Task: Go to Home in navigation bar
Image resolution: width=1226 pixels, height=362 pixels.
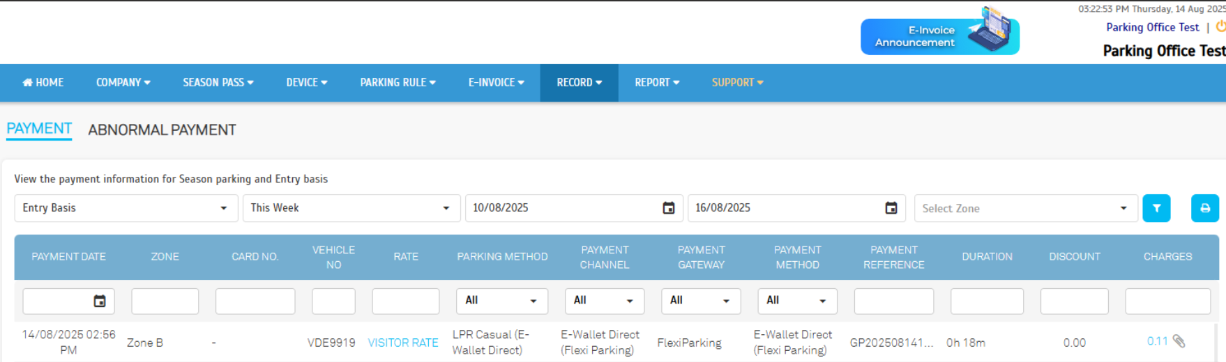Action: point(43,83)
